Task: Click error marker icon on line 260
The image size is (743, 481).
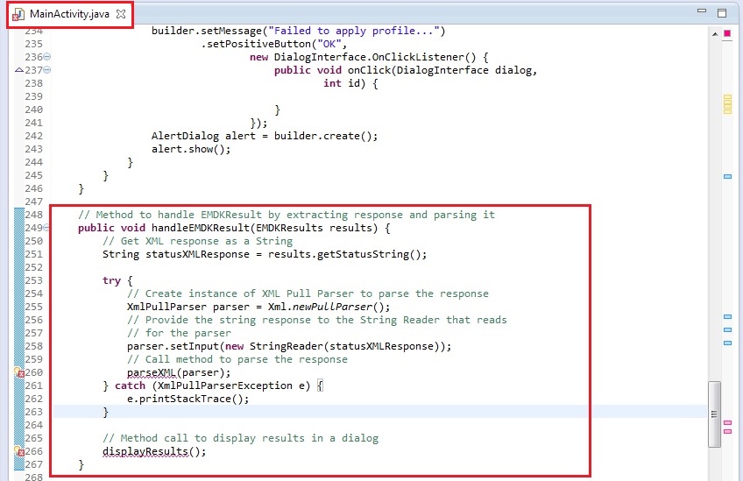Action: click(x=19, y=372)
